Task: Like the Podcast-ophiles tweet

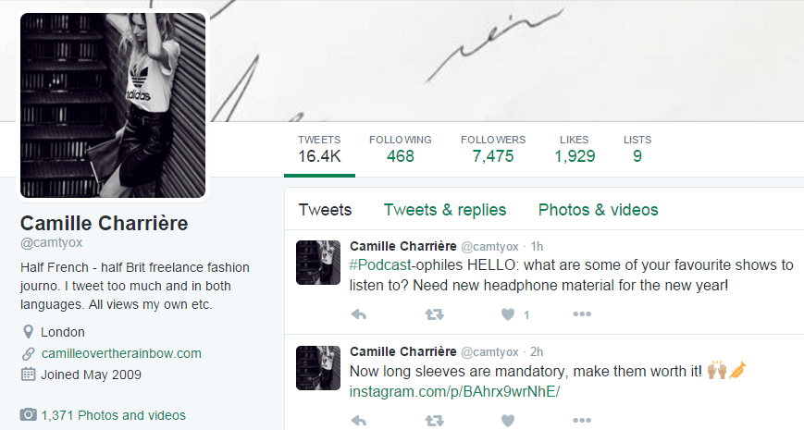Action: (507, 313)
